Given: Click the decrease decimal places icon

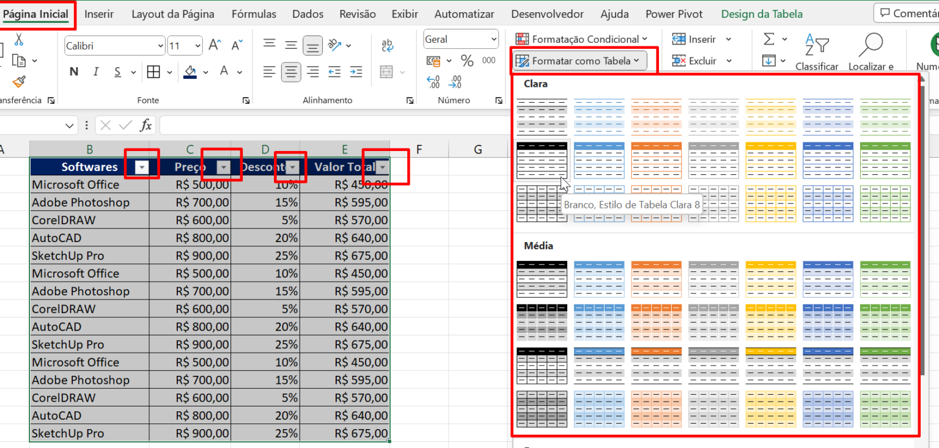Looking at the screenshot, I should click(x=455, y=82).
